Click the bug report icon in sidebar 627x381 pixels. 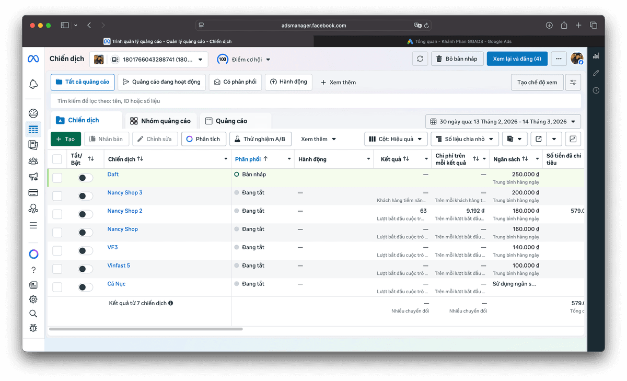pos(33,328)
